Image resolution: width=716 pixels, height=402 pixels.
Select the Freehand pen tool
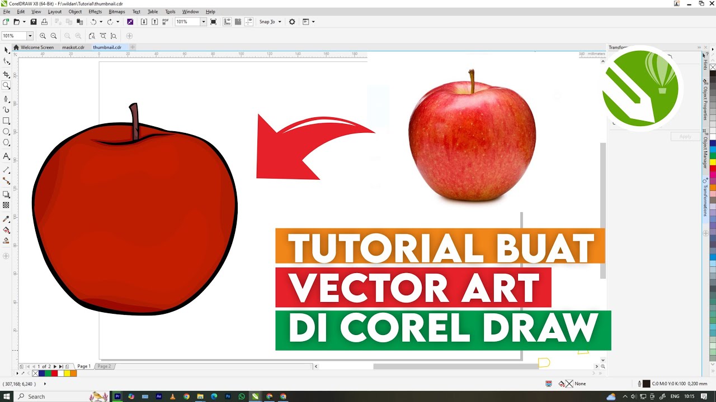(6, 98)
